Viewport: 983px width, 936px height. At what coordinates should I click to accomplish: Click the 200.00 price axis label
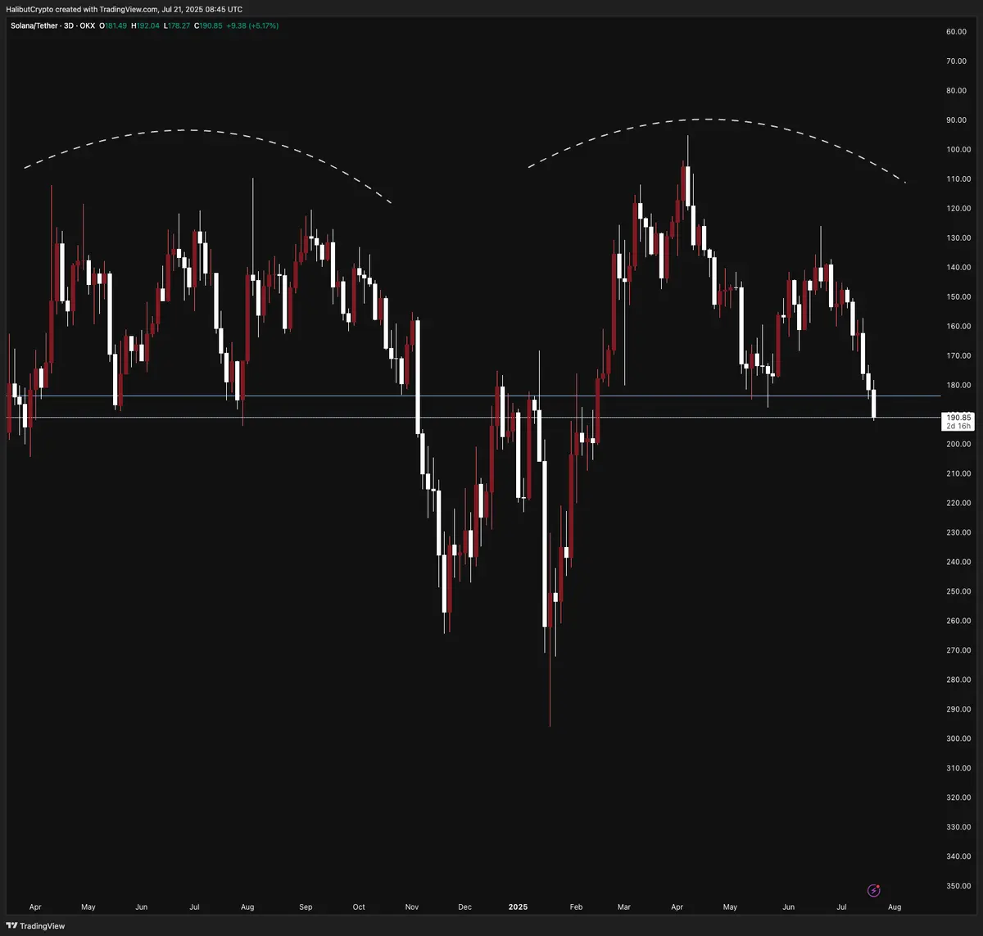(958, 444)
